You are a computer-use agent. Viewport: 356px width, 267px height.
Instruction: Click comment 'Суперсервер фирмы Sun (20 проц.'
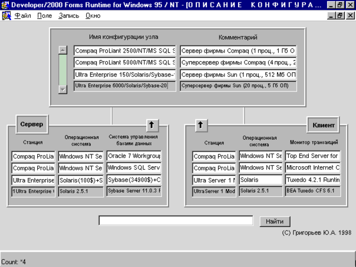pyautogui.click(x=238, y=86)
